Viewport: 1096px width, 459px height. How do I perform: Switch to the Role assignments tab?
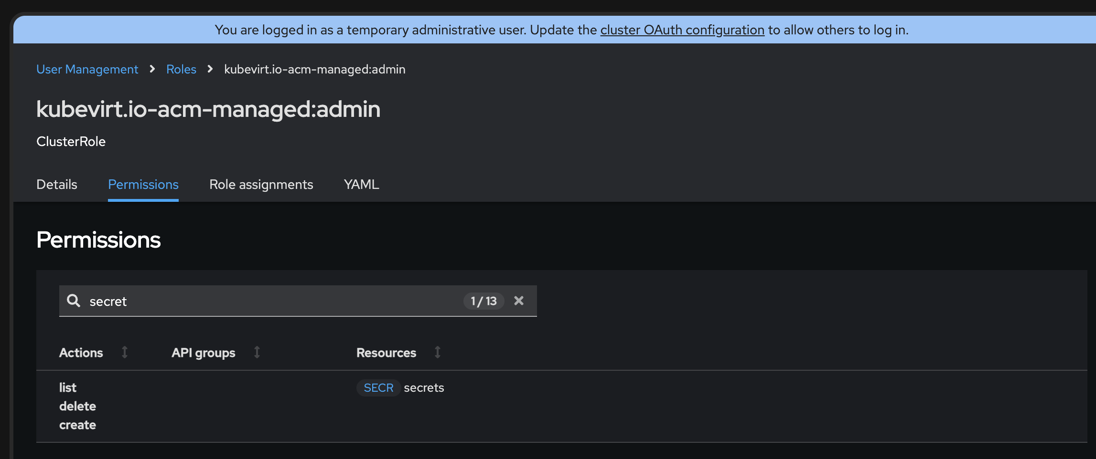point(261,185)
